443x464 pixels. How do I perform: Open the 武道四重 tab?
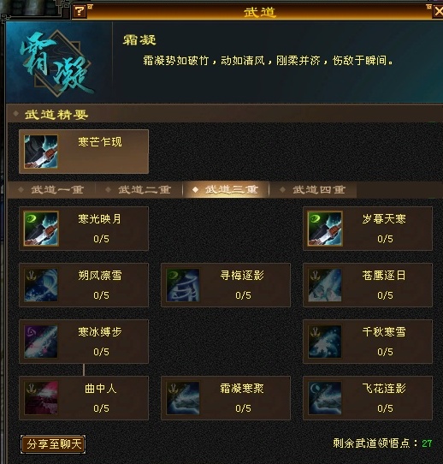click(x=313, y=190)
